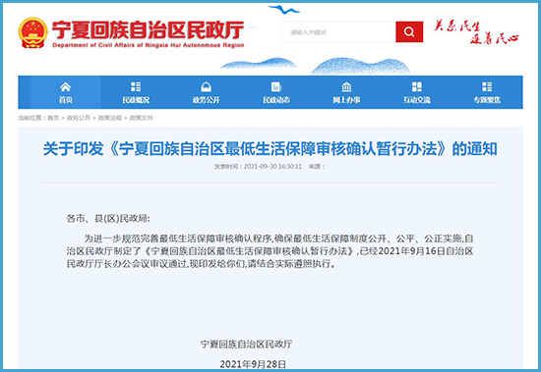Click the blue article headline 关于印发…的通知
The height and width of the screenshot is (372, 541).
[x=270, y=149]
